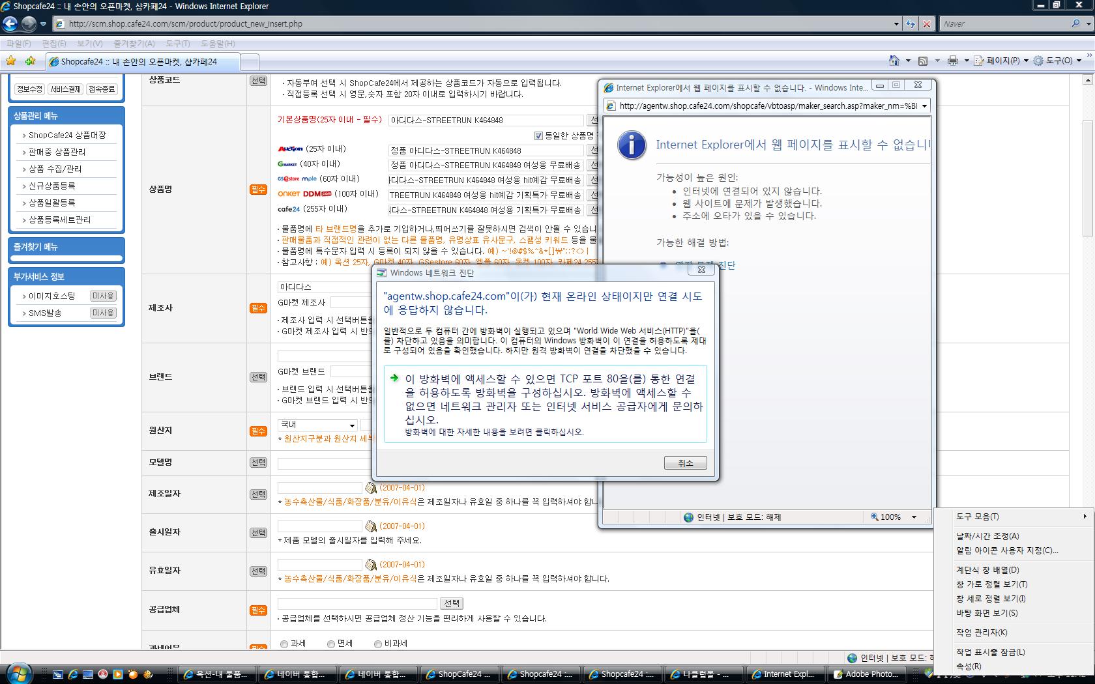Click the Refresh icon beside address bar
The image size is (1095, 684).
911,24
